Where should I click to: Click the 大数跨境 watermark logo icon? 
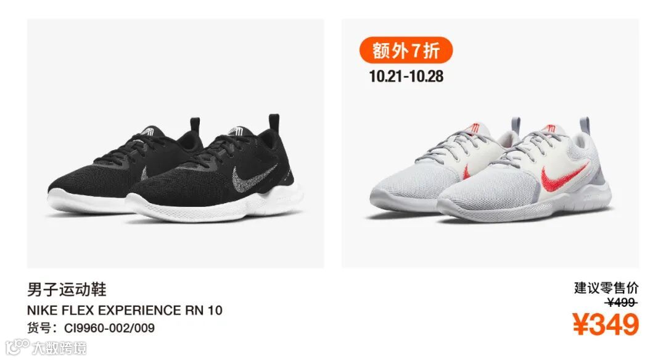pos(17,347)
